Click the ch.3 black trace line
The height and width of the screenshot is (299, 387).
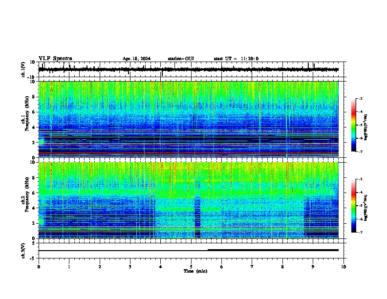pos(188,250)
